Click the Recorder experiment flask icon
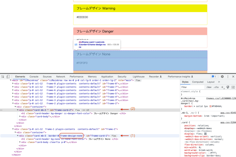Screen dimensions: 236x157 pos(161,77)
